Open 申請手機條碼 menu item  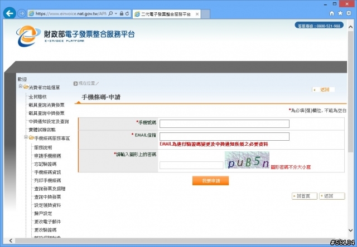[47, 156]
